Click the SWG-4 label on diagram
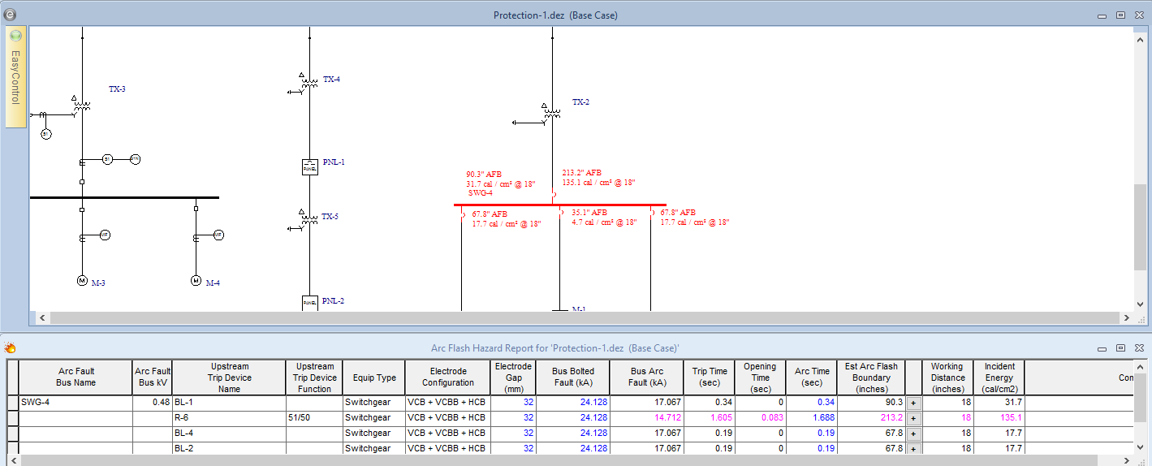 pyautogui.click(x=481, y=193)
